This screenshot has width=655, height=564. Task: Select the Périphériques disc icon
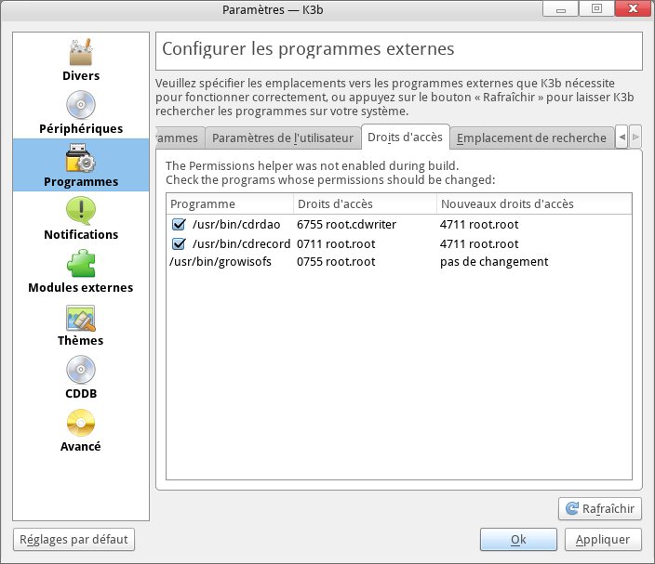tap(81, 105)
